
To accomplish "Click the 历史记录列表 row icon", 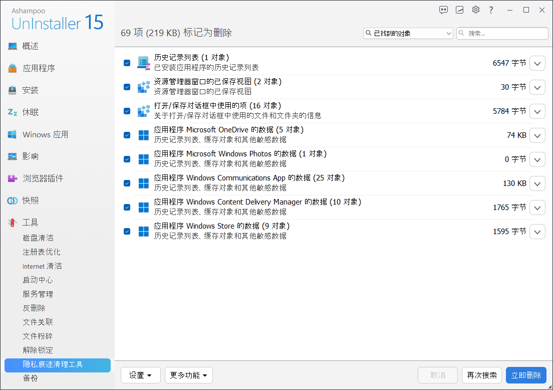I will tap(144, 63).
